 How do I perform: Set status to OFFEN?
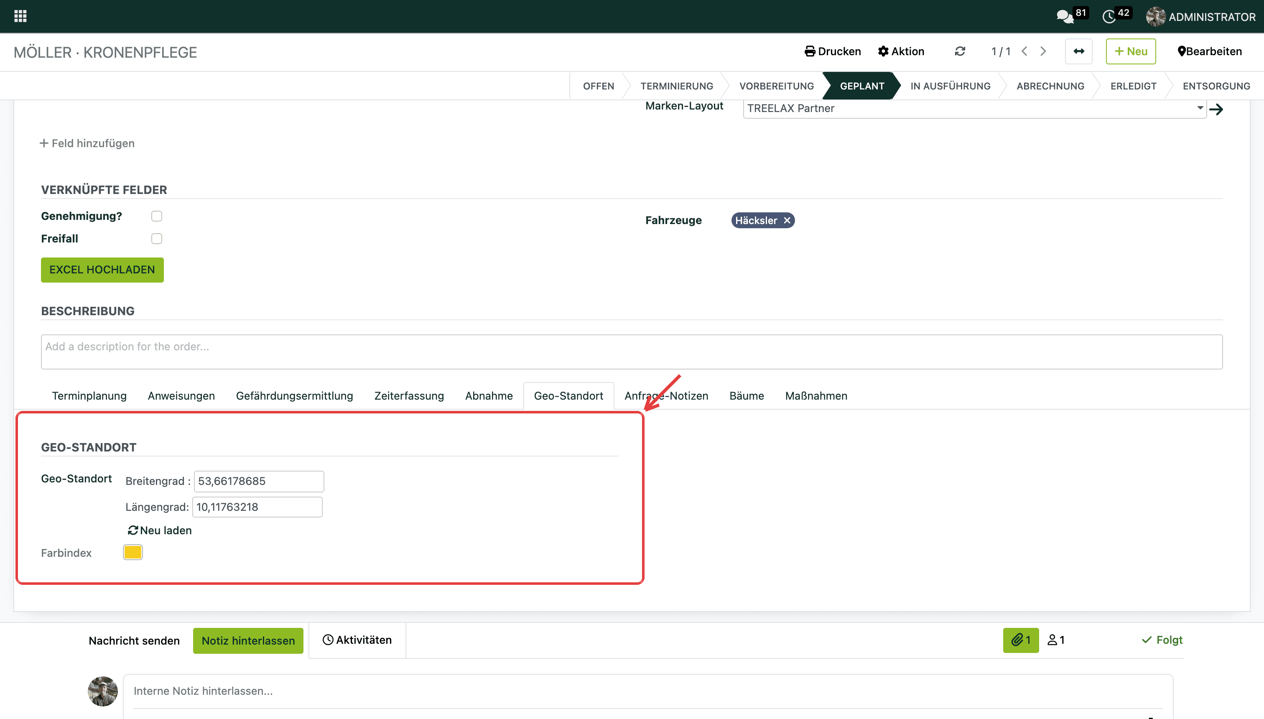pyautogui.click(x=599, y=86)
